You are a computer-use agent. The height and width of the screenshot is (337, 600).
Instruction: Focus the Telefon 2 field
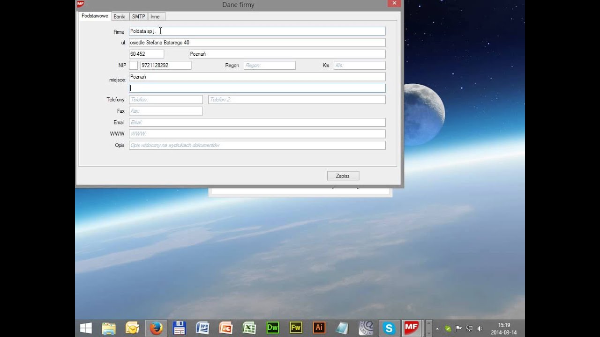pyautogui.click(x=297, y=100)
